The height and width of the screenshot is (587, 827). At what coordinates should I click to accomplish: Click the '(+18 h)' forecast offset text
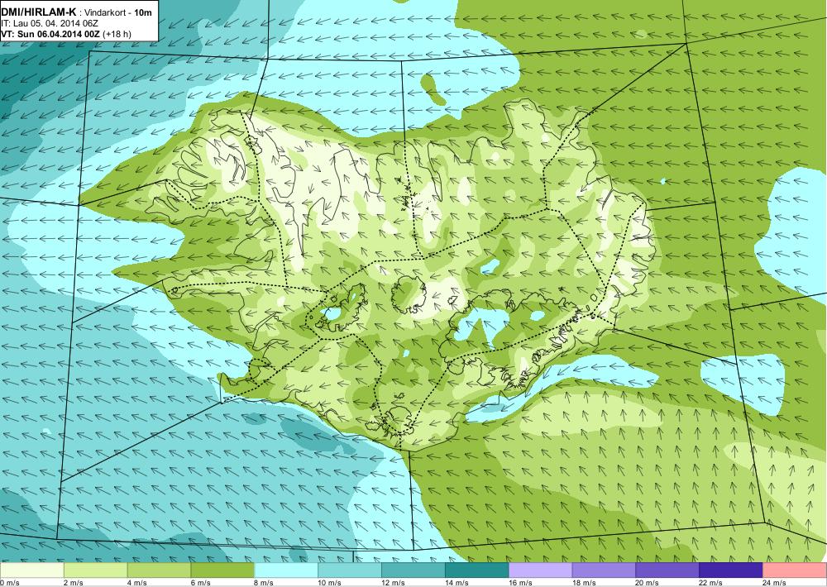click(x=117, y=34)
